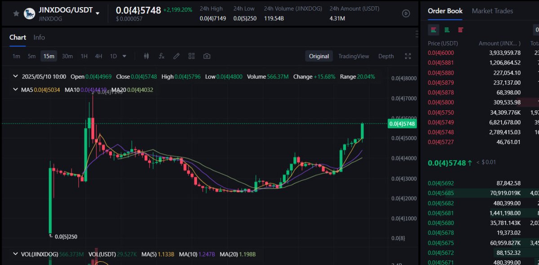The height and width of the screenshot is (265, 539).
Task: Collapse the OHLC data row chevron
Action: pyautogui.click(x=16, y=77)
